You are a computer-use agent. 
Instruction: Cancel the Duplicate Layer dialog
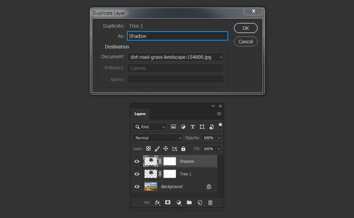(246, 41)
